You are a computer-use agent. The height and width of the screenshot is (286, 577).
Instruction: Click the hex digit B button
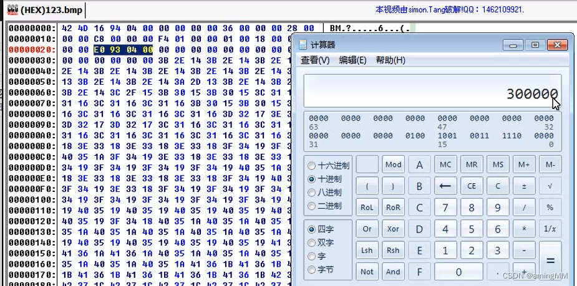(419, 186)
